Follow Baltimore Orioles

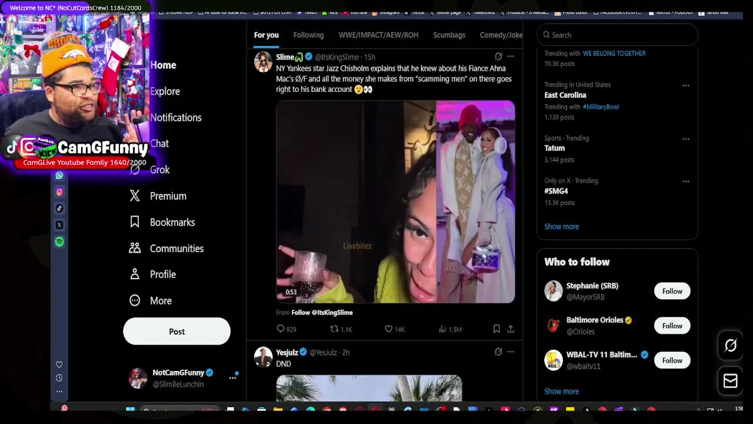(672, 326)
